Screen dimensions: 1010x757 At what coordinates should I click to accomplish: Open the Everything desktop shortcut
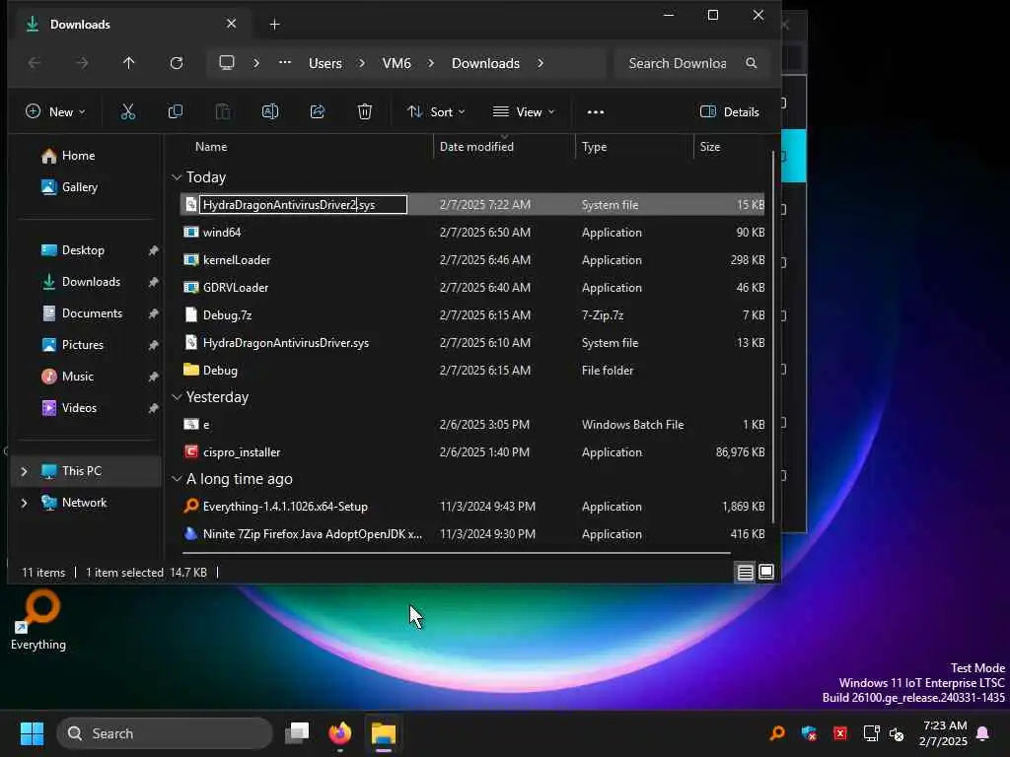click(38, 621)
